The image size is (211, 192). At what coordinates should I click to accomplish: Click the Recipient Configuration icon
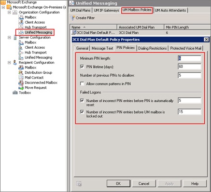[15, 63]
